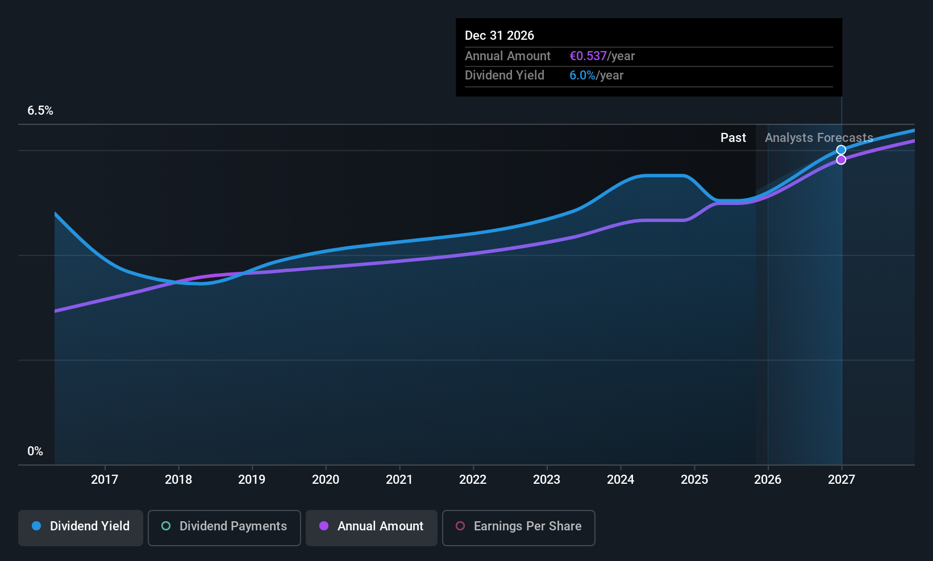Click the 2023 year label
This screenshot has width=933, height=561.
tap(547, 480)
